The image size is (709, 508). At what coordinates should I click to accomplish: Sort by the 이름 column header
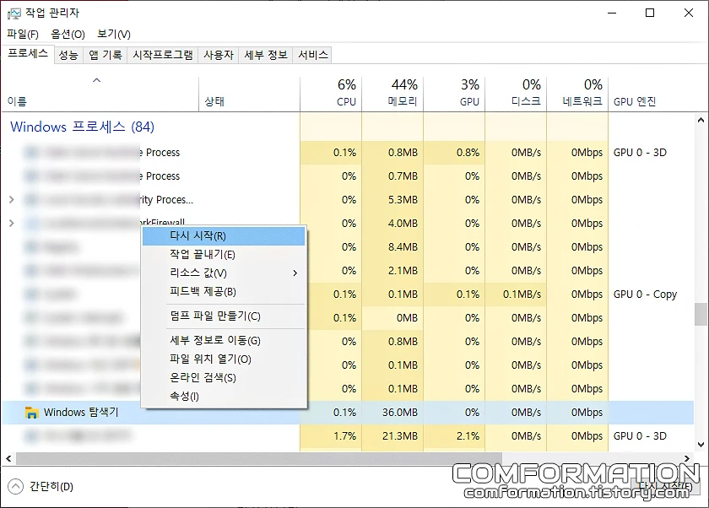point(100,94)
